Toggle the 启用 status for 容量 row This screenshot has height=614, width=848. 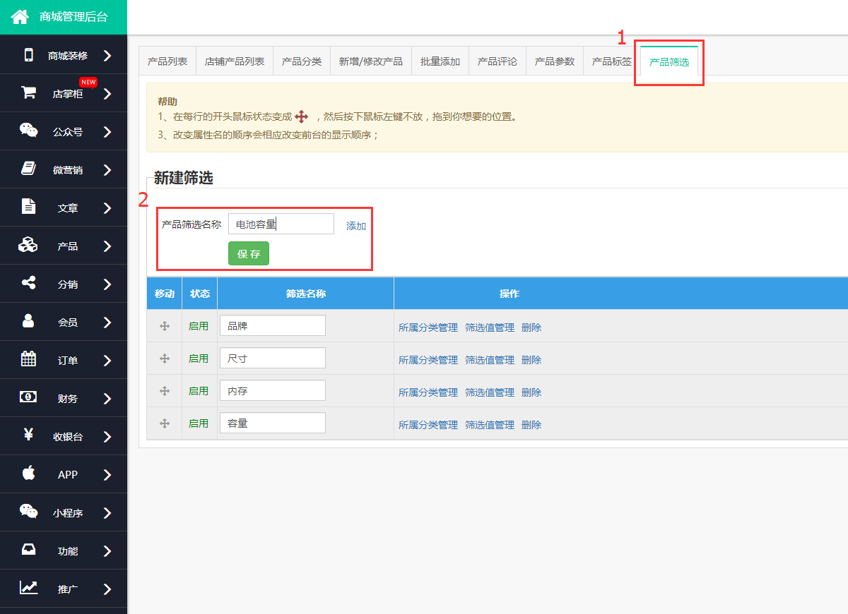pos(199,423)
